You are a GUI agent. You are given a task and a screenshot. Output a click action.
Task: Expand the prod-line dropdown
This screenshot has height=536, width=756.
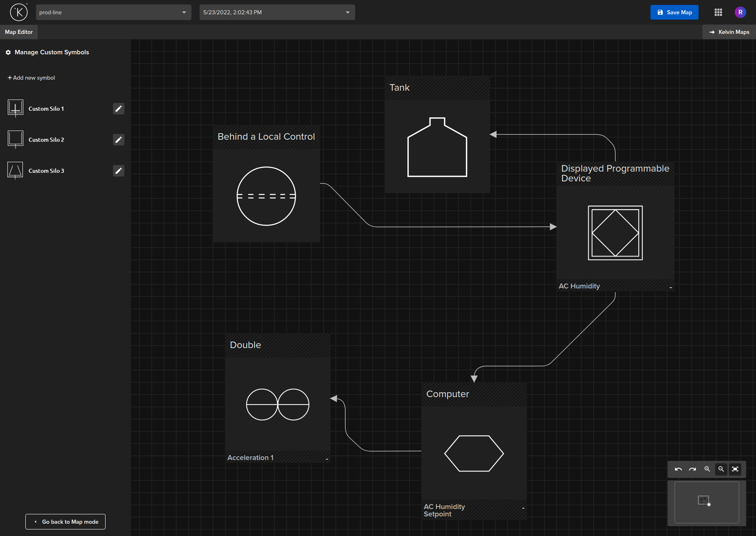pos(113,12)
